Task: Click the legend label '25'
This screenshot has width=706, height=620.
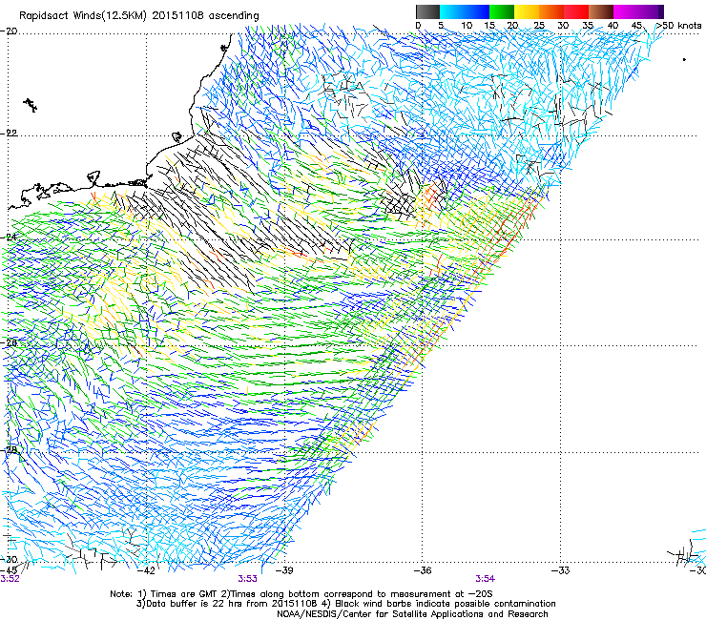Action: coord(539,25)
